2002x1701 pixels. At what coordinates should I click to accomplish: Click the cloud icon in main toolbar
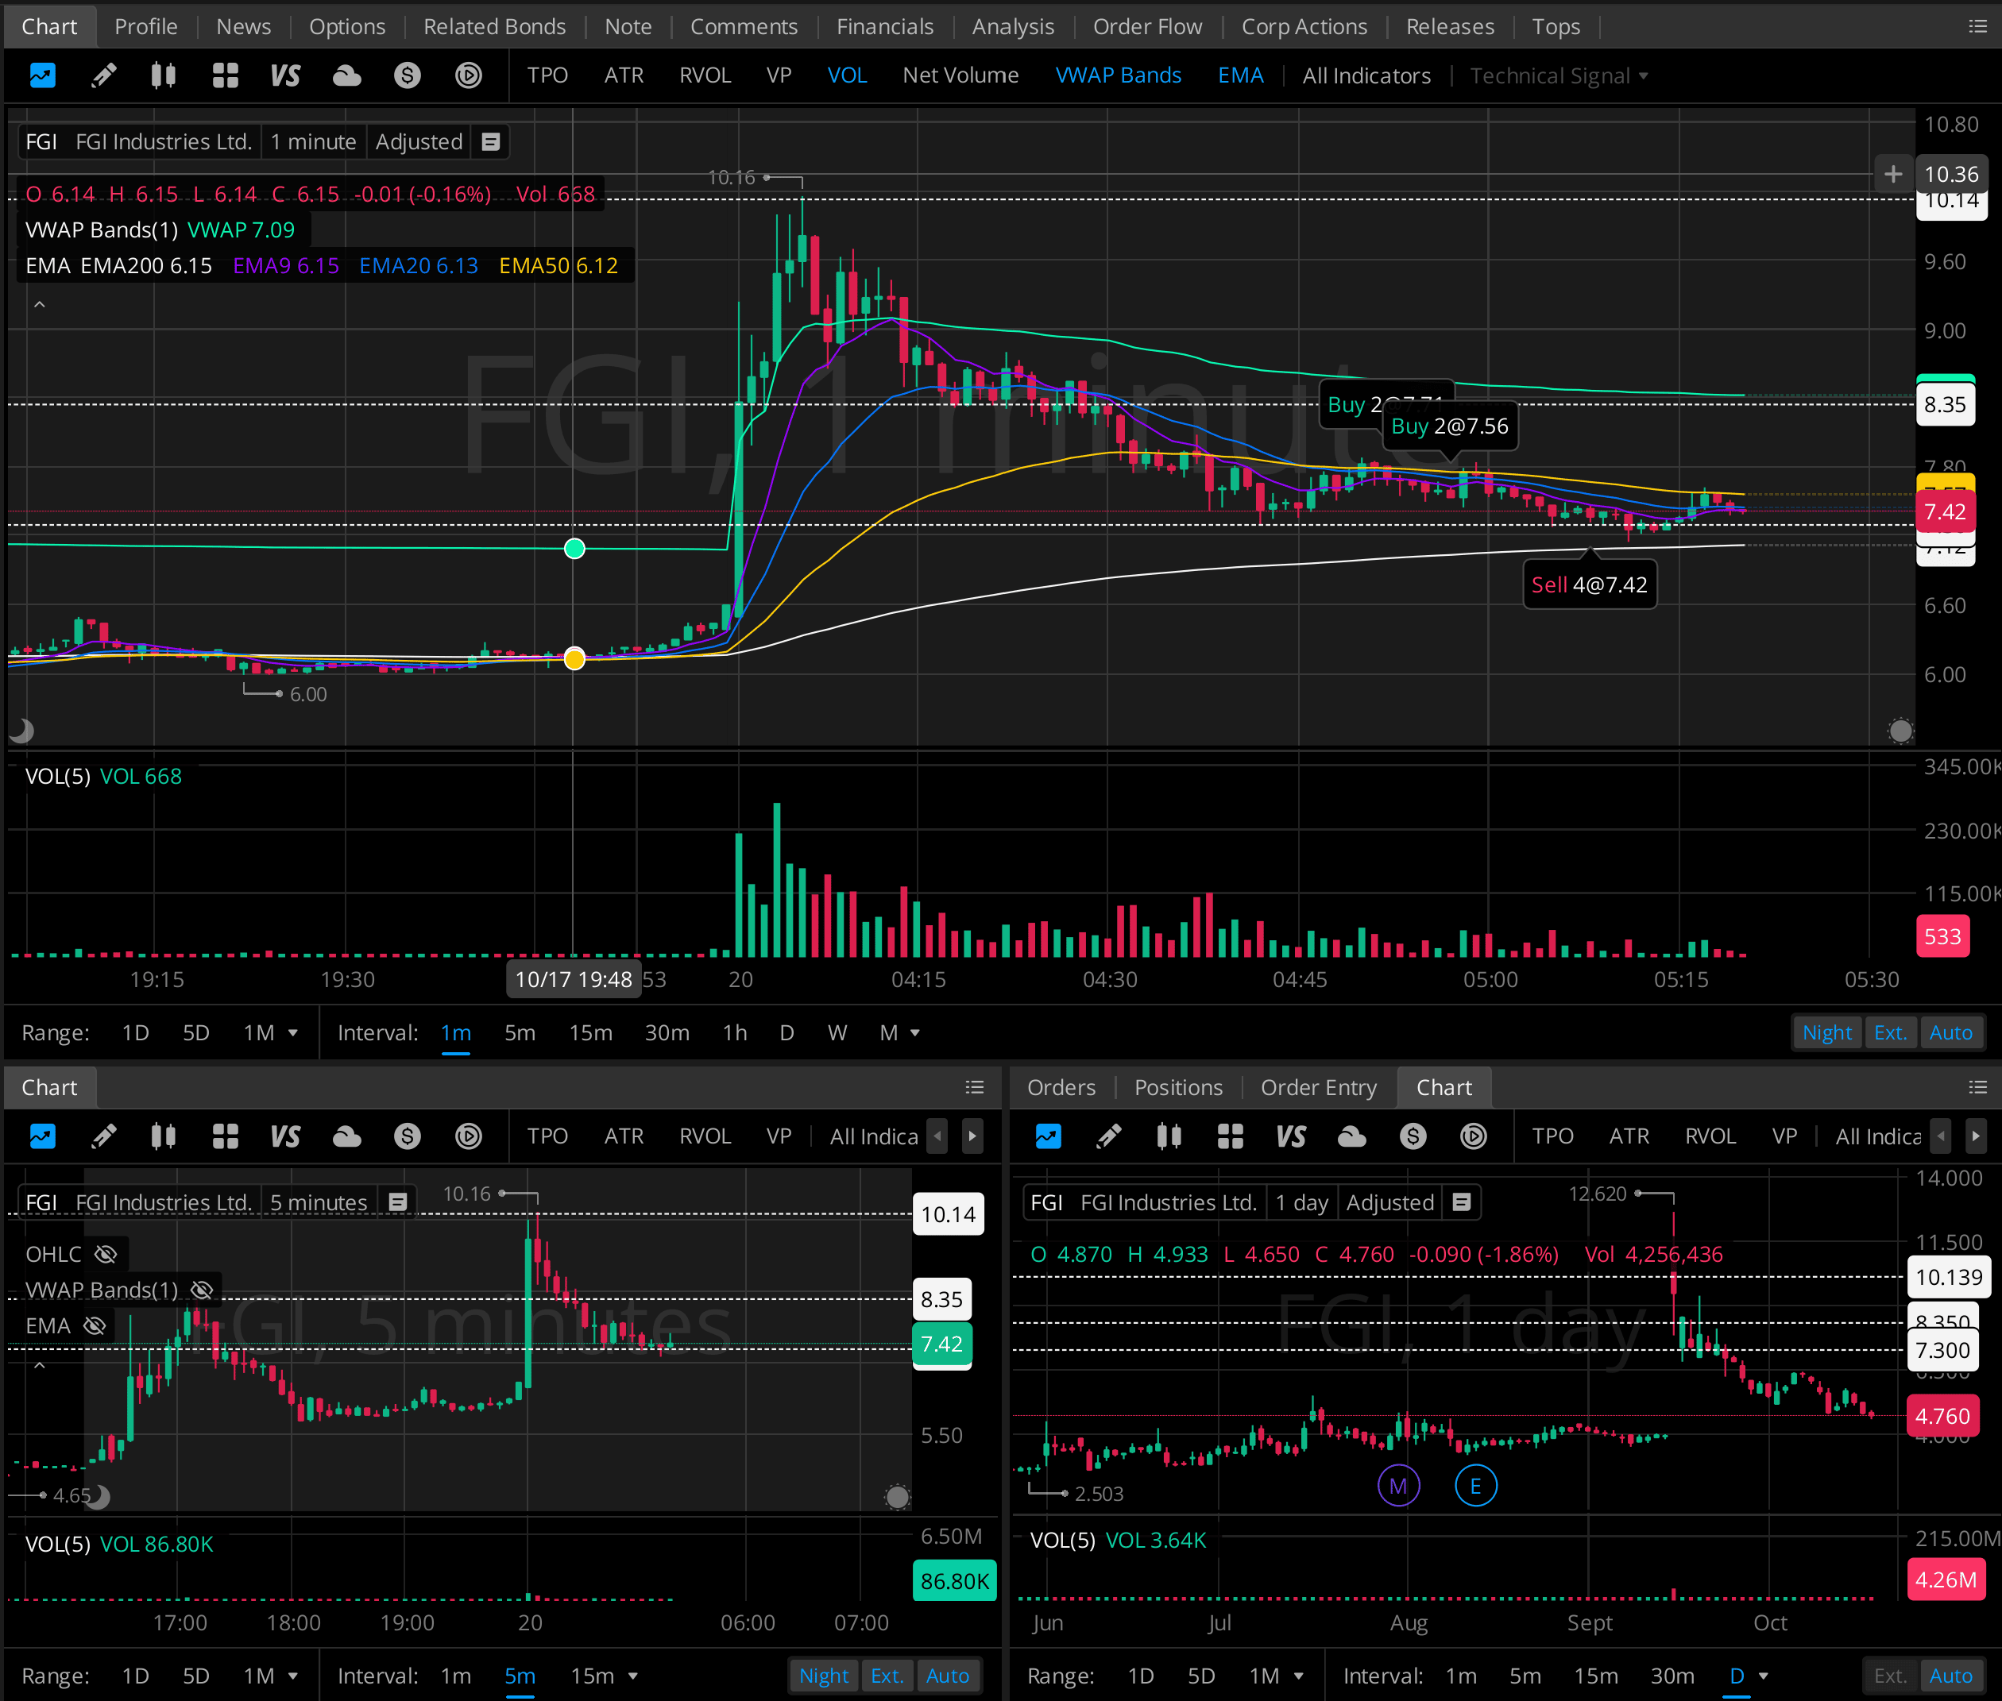(x=346, y=75)
